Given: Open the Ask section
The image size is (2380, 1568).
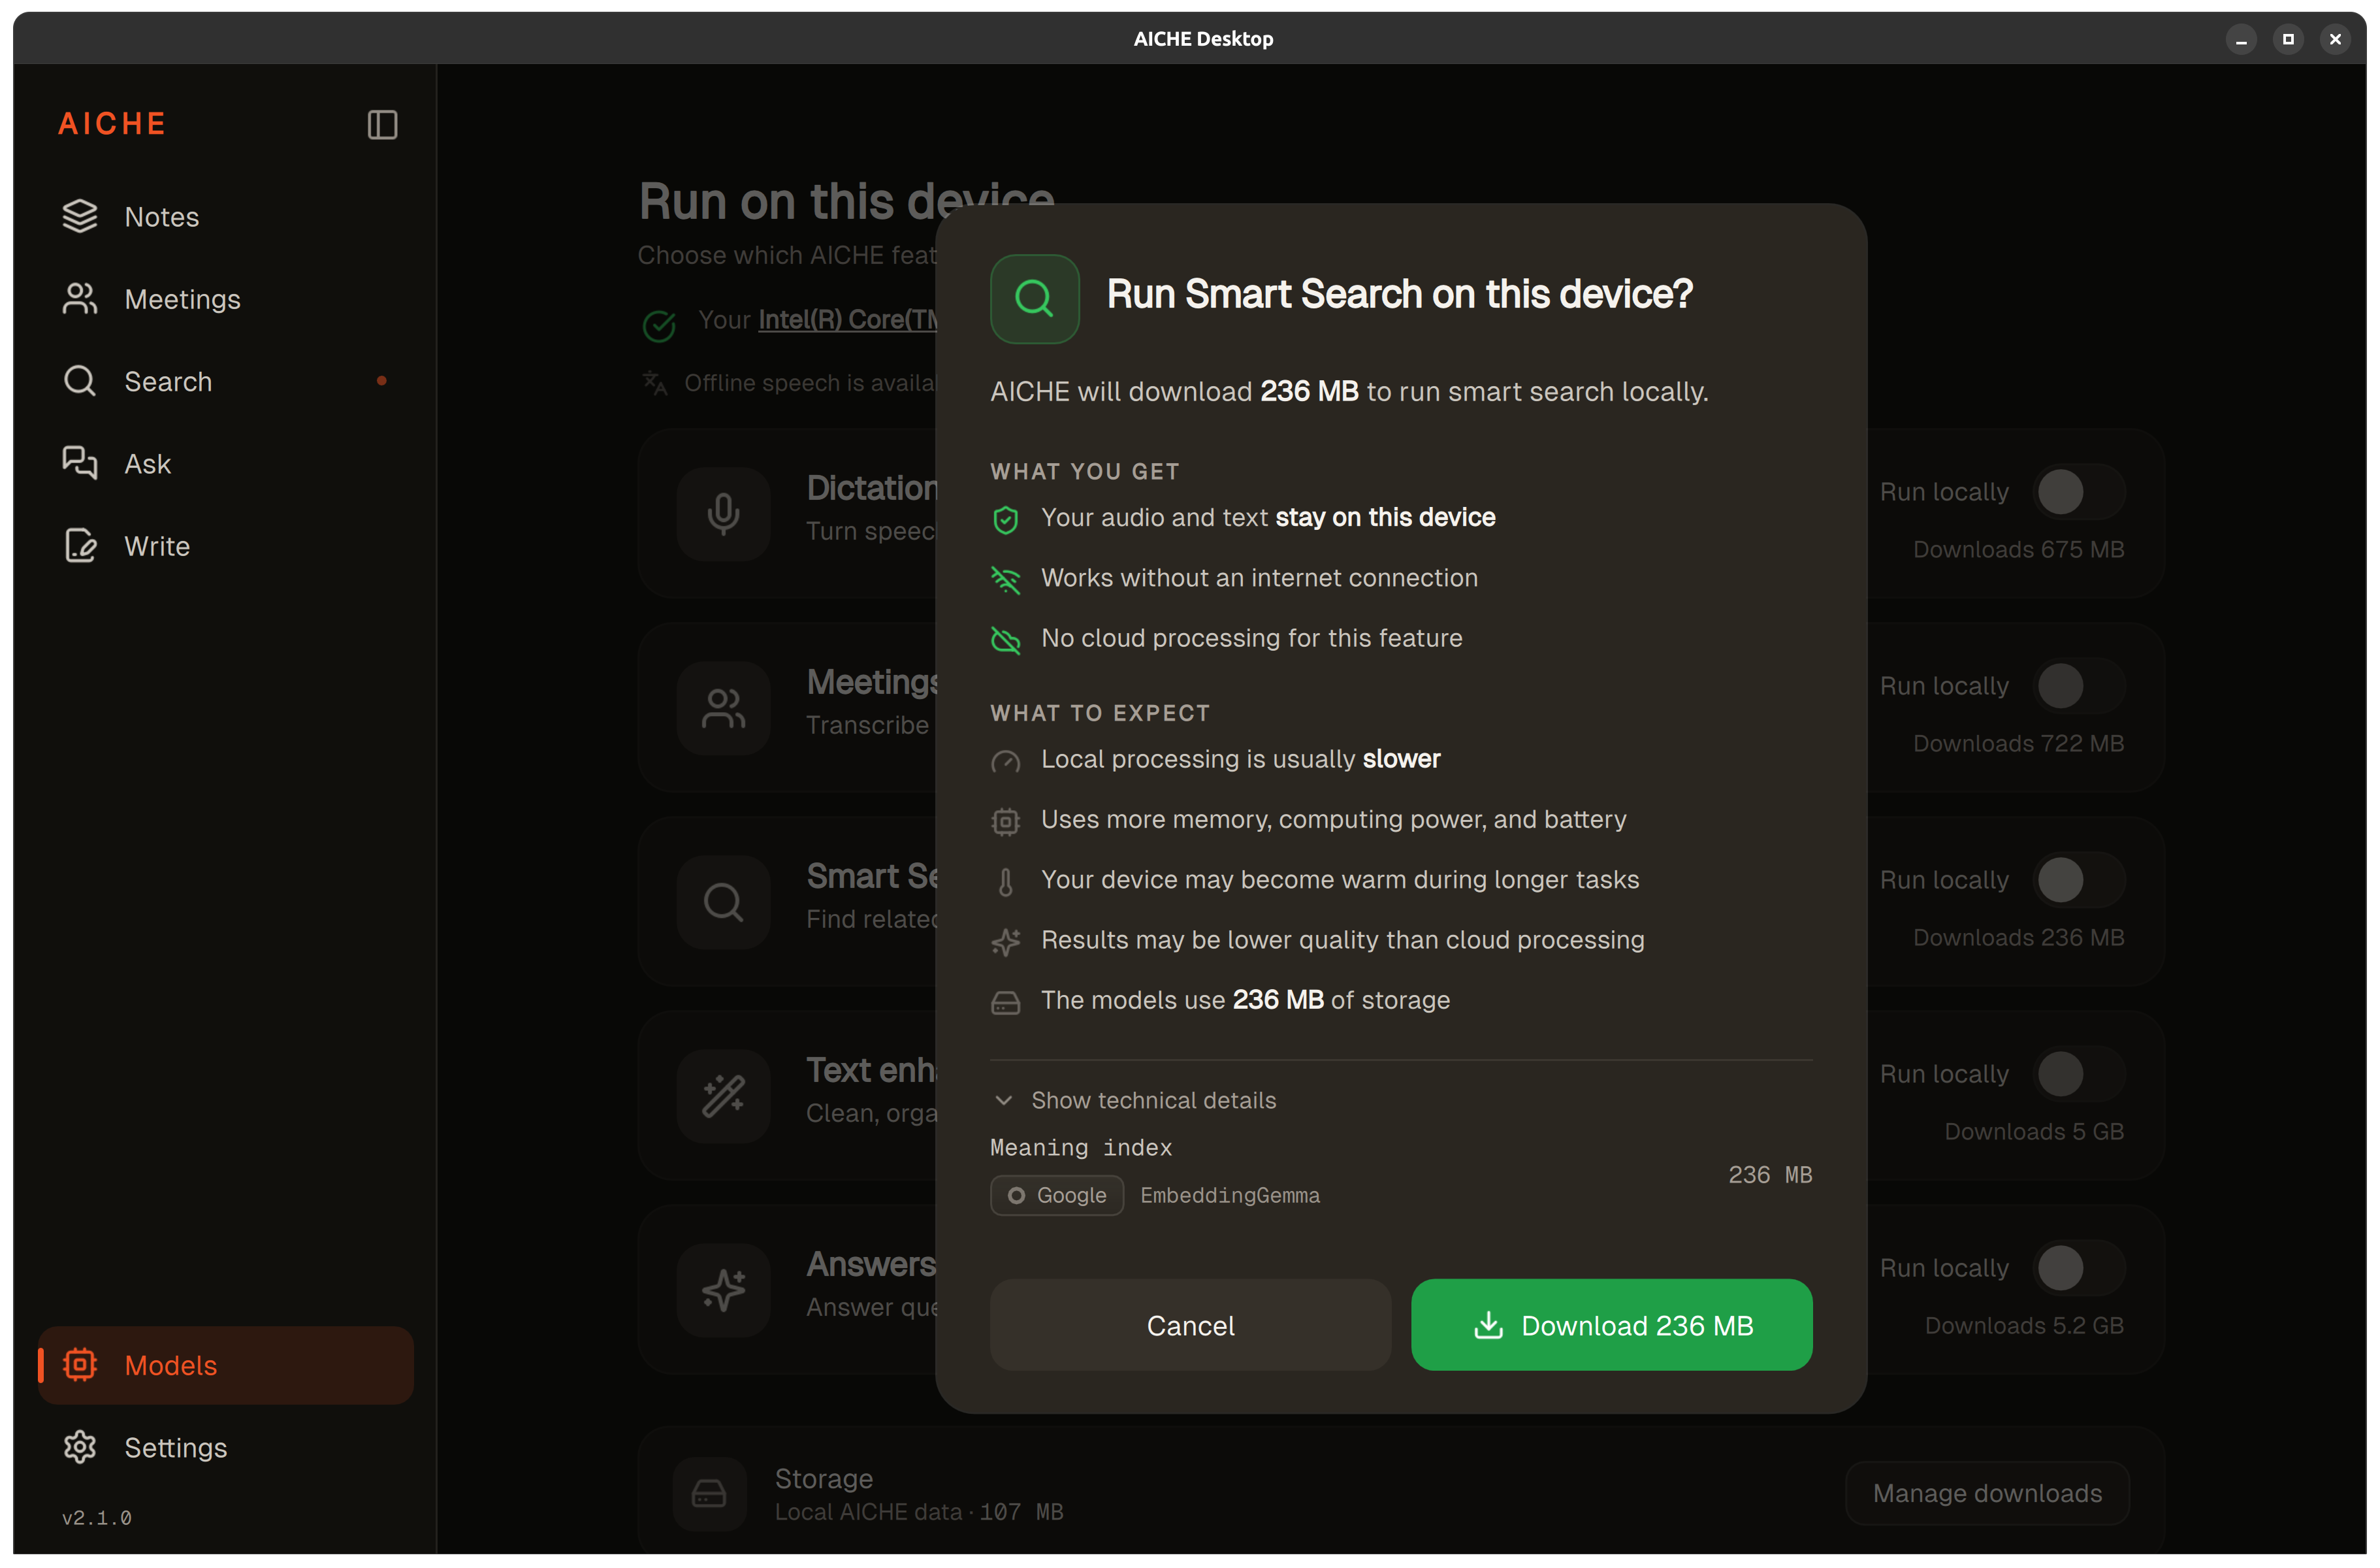Looking at the screenshot, I should [226, 464].
